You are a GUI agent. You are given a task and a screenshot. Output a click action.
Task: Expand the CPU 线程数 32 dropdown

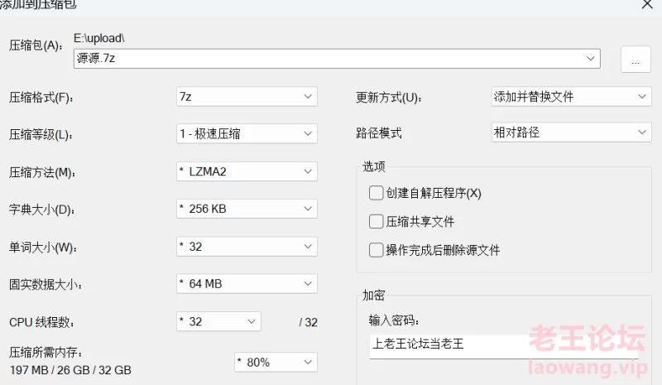[x=218, y=321]
